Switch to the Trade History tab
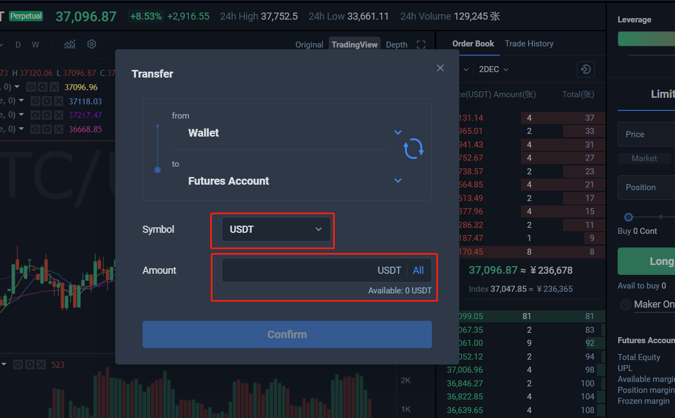Image resolution: width=675 pixels, height=418 pixels. point(529,44)
